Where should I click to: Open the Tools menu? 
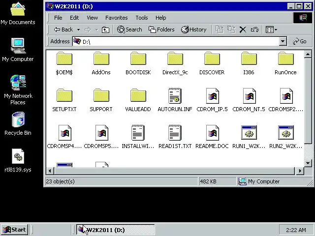coord(142,18)
